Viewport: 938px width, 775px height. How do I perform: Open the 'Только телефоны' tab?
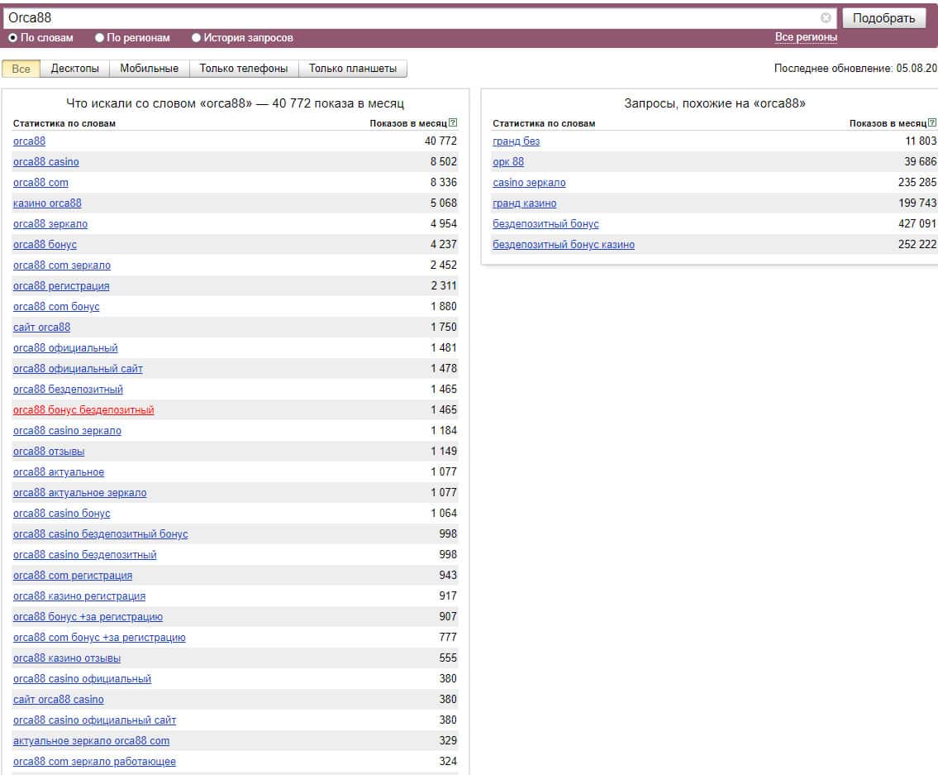pyautogui.click(x=244, y=69)
